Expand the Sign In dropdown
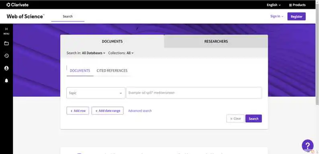This screenshot has width=319, height=154. 277,16
